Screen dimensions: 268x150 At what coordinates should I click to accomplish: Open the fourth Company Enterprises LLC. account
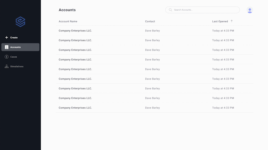coord(75,60)
